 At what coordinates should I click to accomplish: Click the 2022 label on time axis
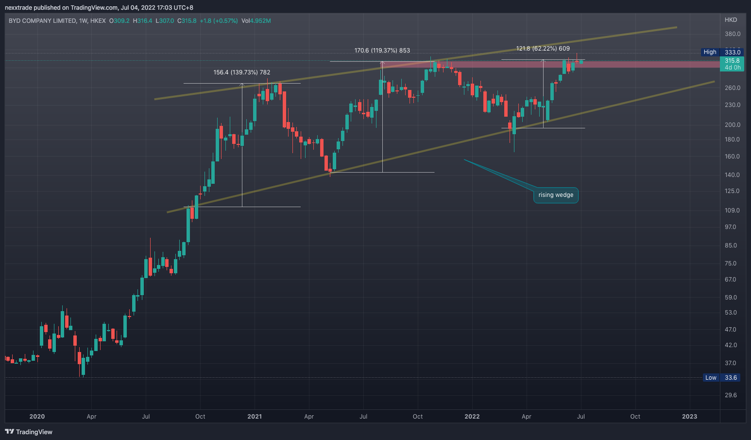[472, 417]
